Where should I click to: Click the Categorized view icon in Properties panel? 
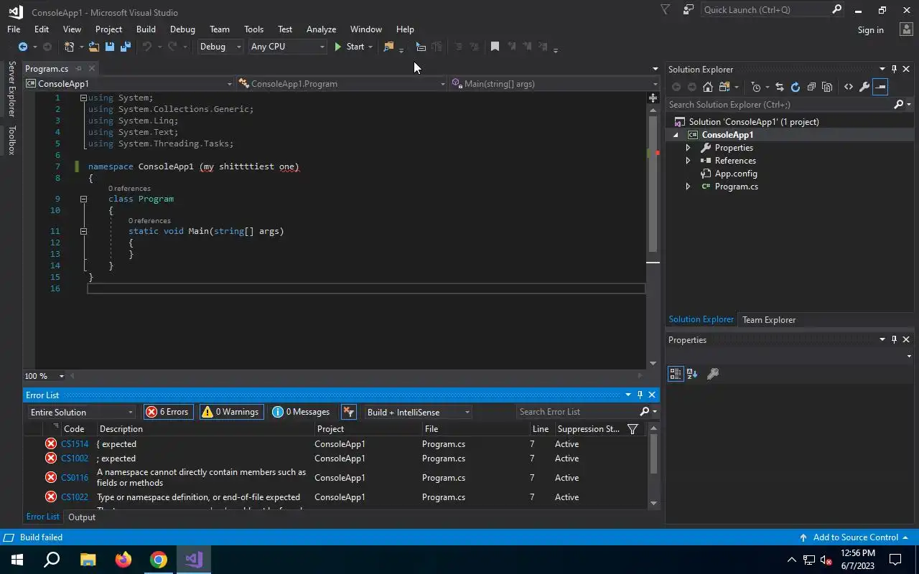(x=676, y=374)
